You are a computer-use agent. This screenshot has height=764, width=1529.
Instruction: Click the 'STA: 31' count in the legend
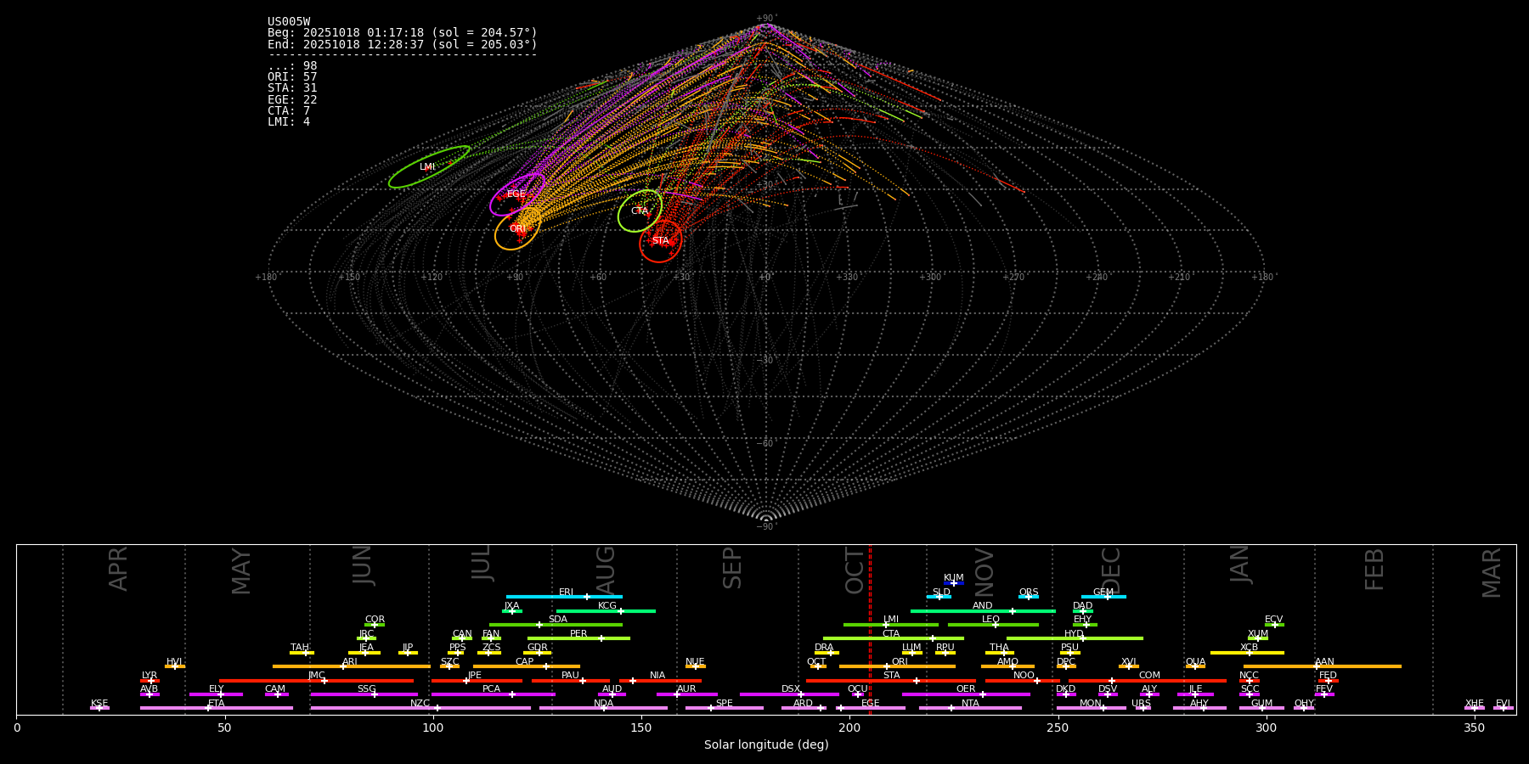click(x=292, y=88)
